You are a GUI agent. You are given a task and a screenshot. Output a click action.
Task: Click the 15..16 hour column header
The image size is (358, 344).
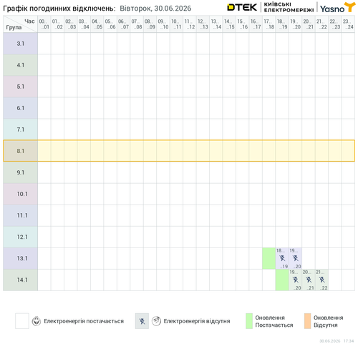click(242, 24)
